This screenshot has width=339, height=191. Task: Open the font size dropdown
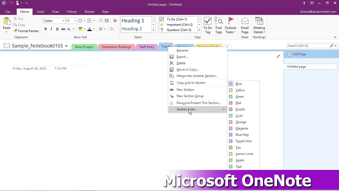pyautogui.click(x=75, y=21)
